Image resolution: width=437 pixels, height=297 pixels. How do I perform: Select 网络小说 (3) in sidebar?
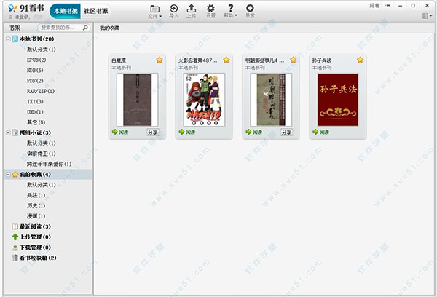coord(35,133)
